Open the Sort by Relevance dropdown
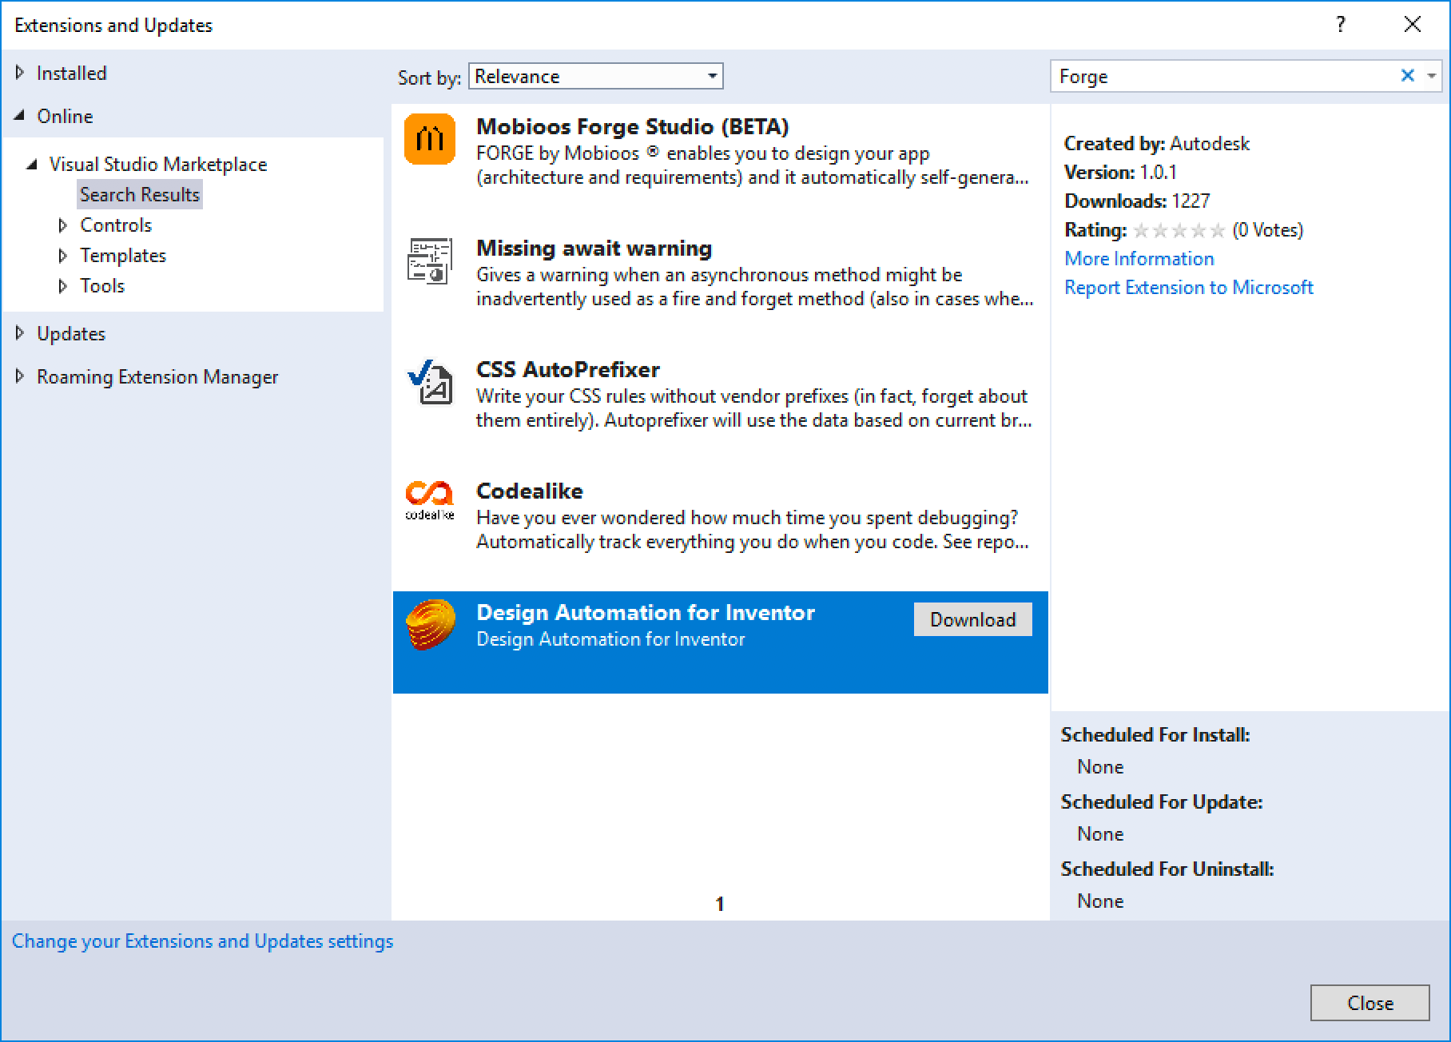The height and width of the screenshot is (1042, 1451). tap(596, 76)
